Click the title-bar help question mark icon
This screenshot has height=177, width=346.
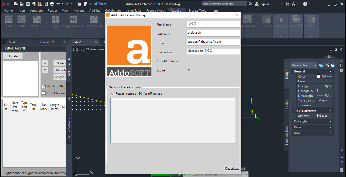click(305, 4)
